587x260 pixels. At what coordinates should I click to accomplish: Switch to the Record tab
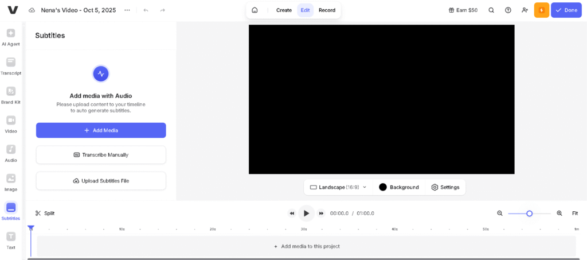click(x=327, y=10)
